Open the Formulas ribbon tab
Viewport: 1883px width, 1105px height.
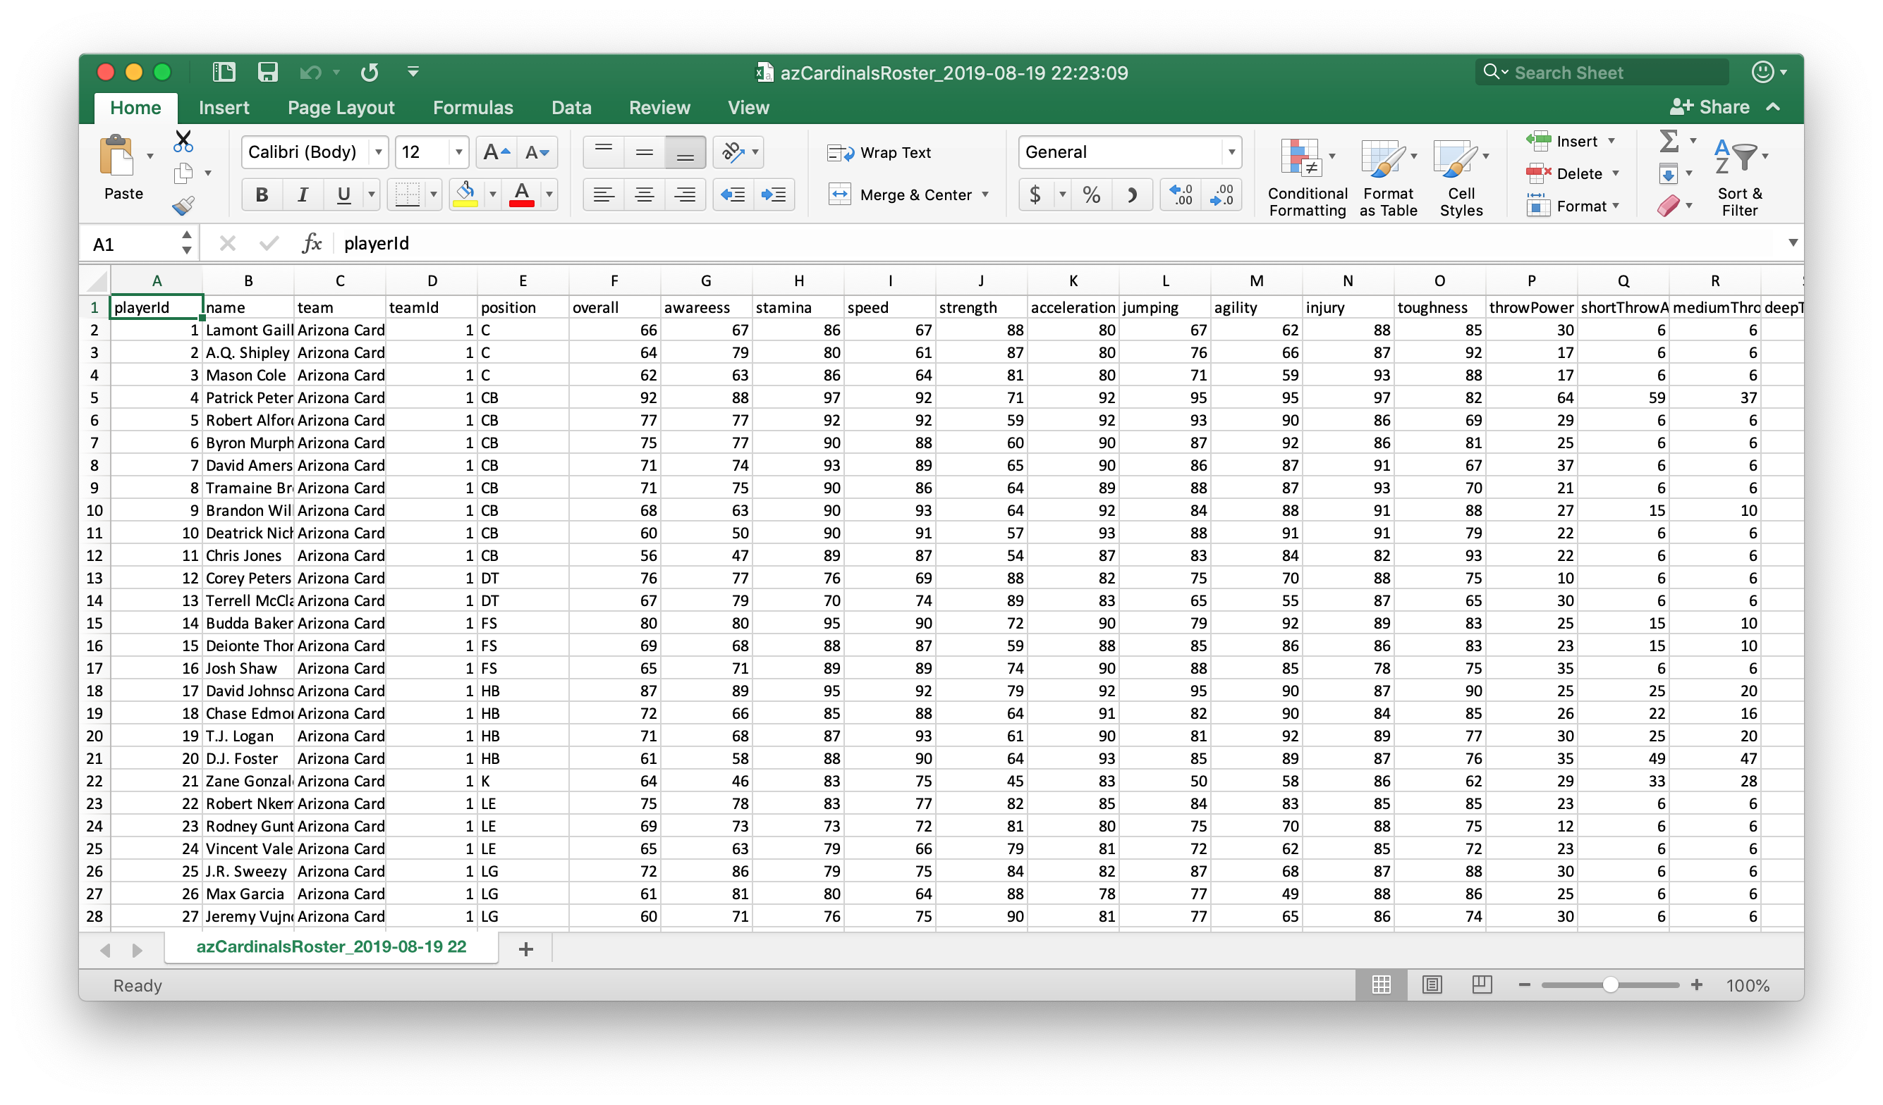point(473,108)
